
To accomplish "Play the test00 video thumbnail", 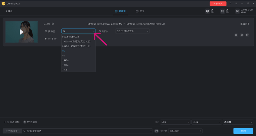I will 21,32.
